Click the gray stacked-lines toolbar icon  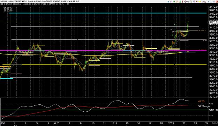click(x=194, y=2)
